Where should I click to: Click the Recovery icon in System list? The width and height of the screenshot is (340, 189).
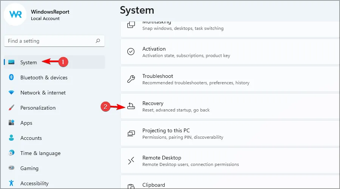click(x=131, y=106)
